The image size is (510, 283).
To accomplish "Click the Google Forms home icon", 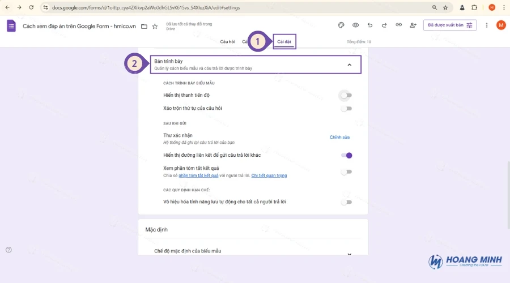I will click(11, 26).
